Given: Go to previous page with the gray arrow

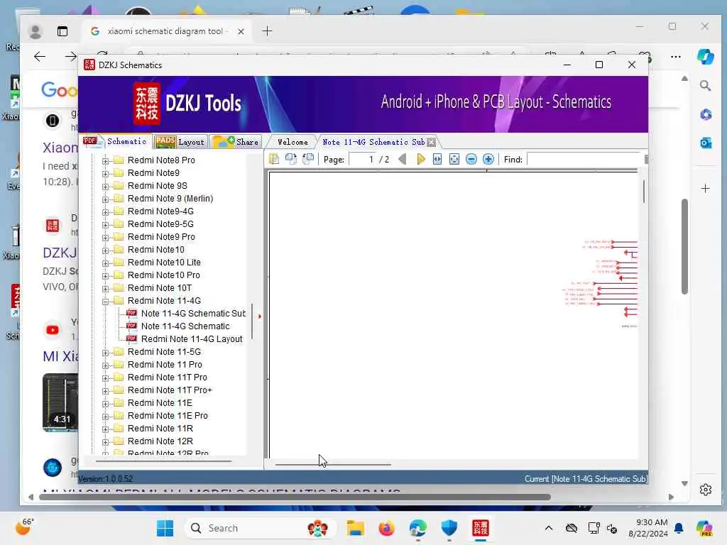Looking at the screenshot, I should 403,160.
